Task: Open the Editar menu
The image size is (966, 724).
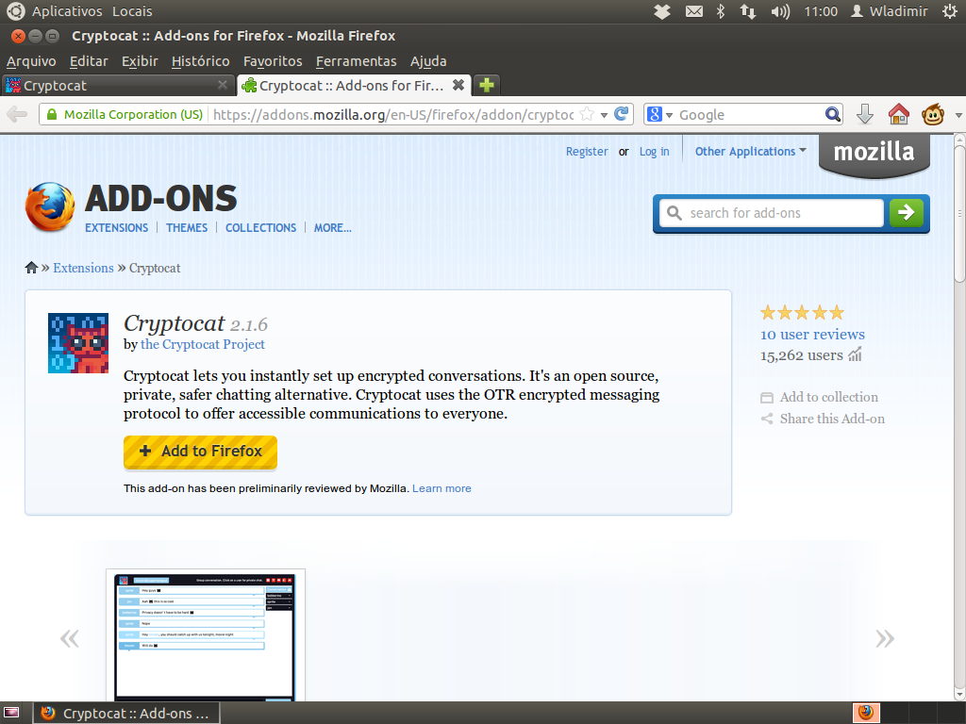Action: coord(89,61)
